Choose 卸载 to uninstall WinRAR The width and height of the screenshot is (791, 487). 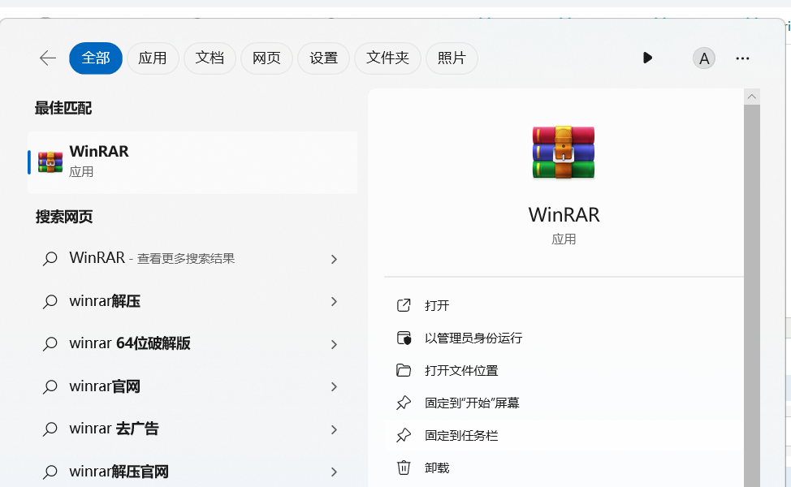564,468
